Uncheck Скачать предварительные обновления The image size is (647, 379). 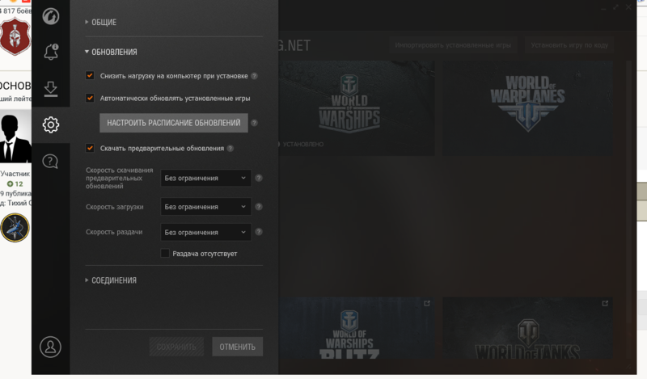90,148
